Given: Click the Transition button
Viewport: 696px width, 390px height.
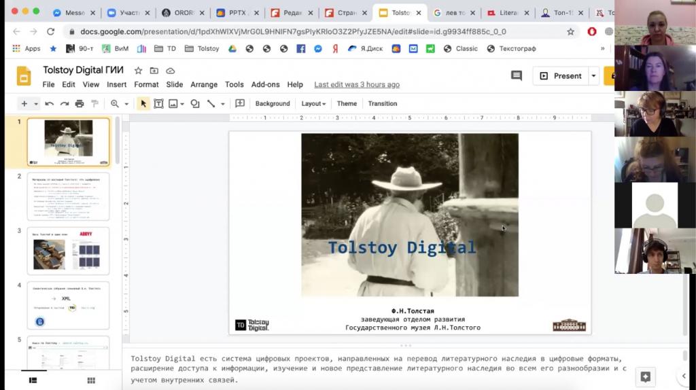Looking at the screenshot, I should click(382, 103).
